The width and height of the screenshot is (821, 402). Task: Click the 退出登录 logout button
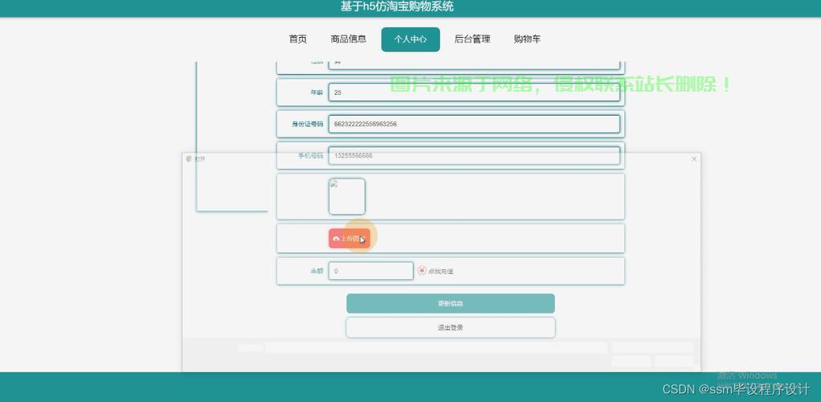pos(450,327)
